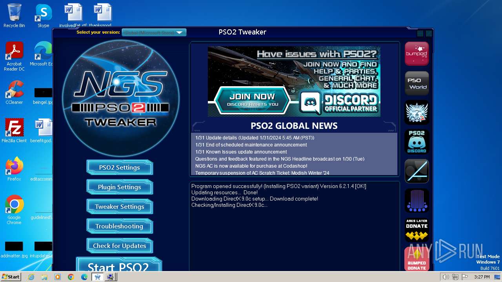Click the dark icon with blue slash

coord(417,171)
